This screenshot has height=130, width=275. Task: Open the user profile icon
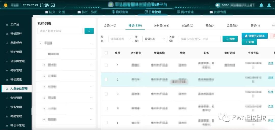point(269,5)
